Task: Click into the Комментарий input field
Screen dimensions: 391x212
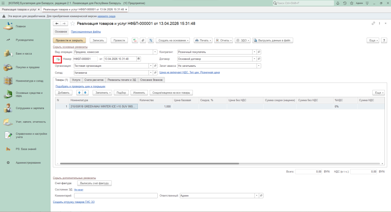Action: pos(116,196)
